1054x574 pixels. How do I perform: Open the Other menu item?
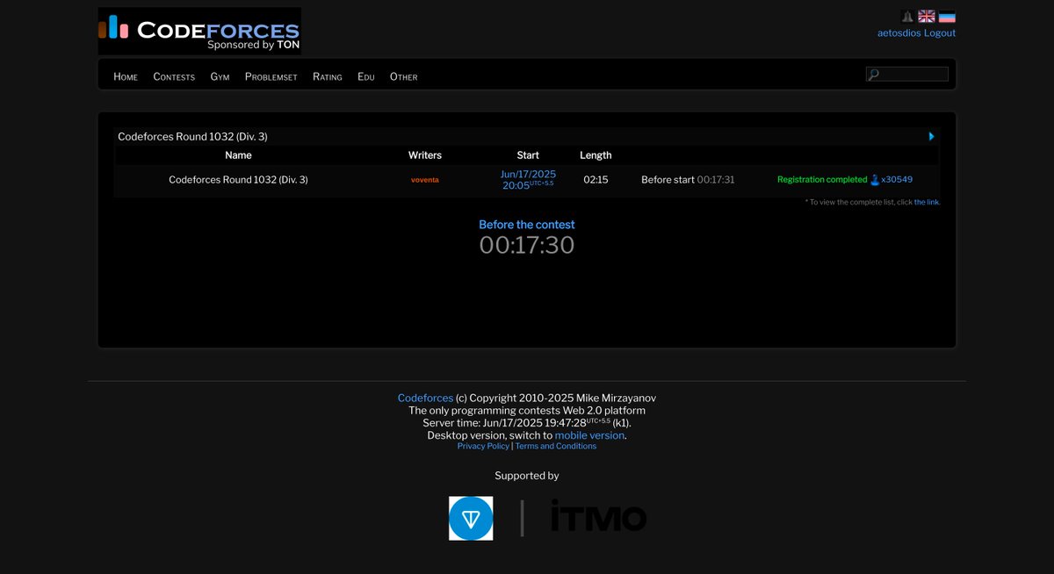pos(404,77)
